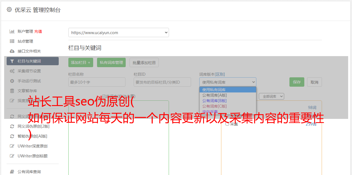Choose 公有词库[B版] from the dropdown list
Viewport: 352px width, 175px height.
point(228,101)
